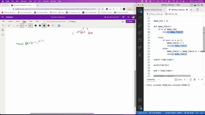
Task: Split the terminal panel
Action: click(x=191, y=80)
